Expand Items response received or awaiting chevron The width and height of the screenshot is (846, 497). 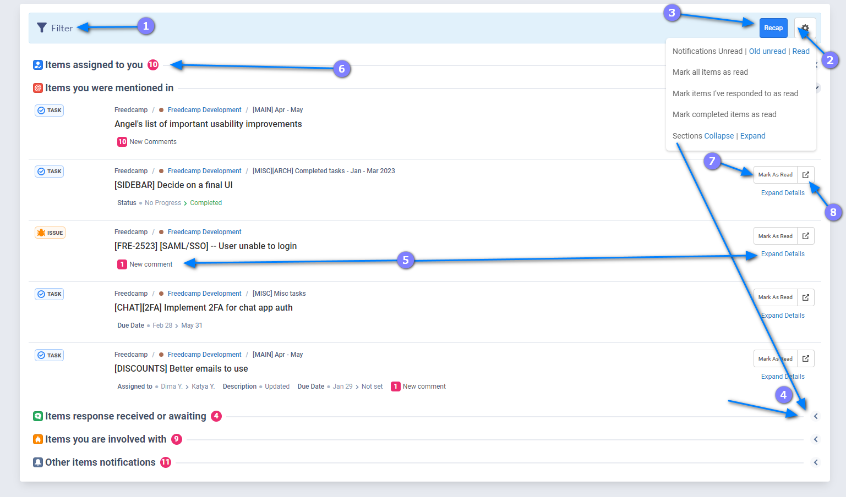(x=816, y=417)
